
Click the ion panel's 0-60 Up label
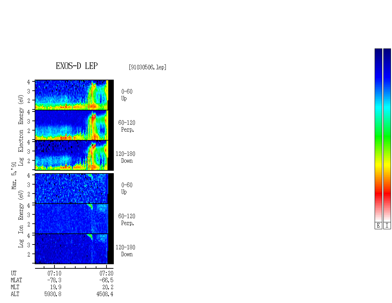coord(127,188)
